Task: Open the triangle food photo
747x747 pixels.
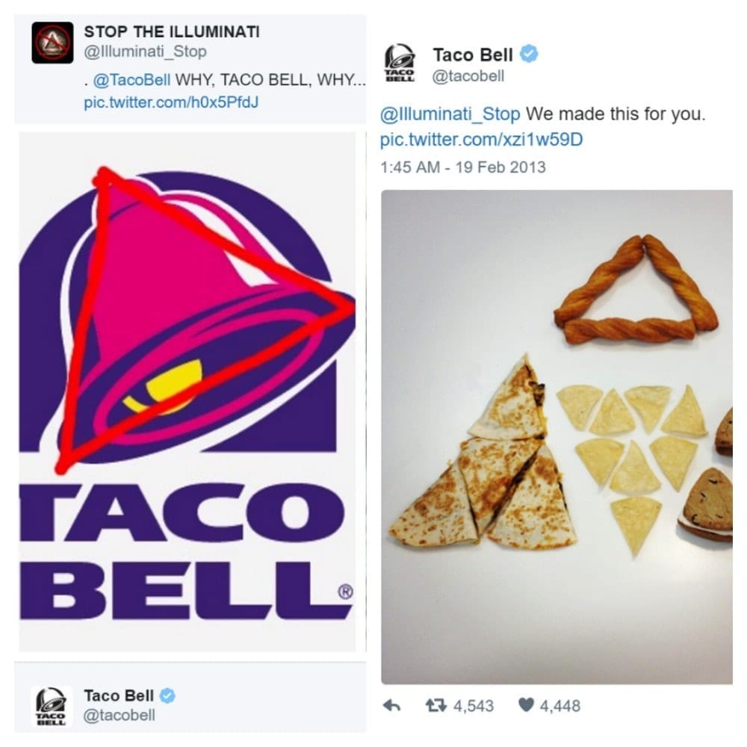Action: (x=557, y=437)
